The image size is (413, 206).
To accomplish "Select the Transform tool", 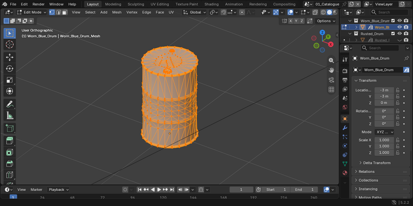I will [10, 91].
